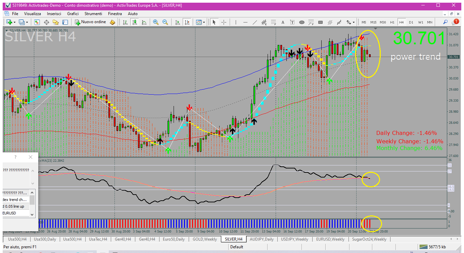464x253 pixels.
Task: Show the Data Window crosshair-circle icon
Action: pos(46,22)
